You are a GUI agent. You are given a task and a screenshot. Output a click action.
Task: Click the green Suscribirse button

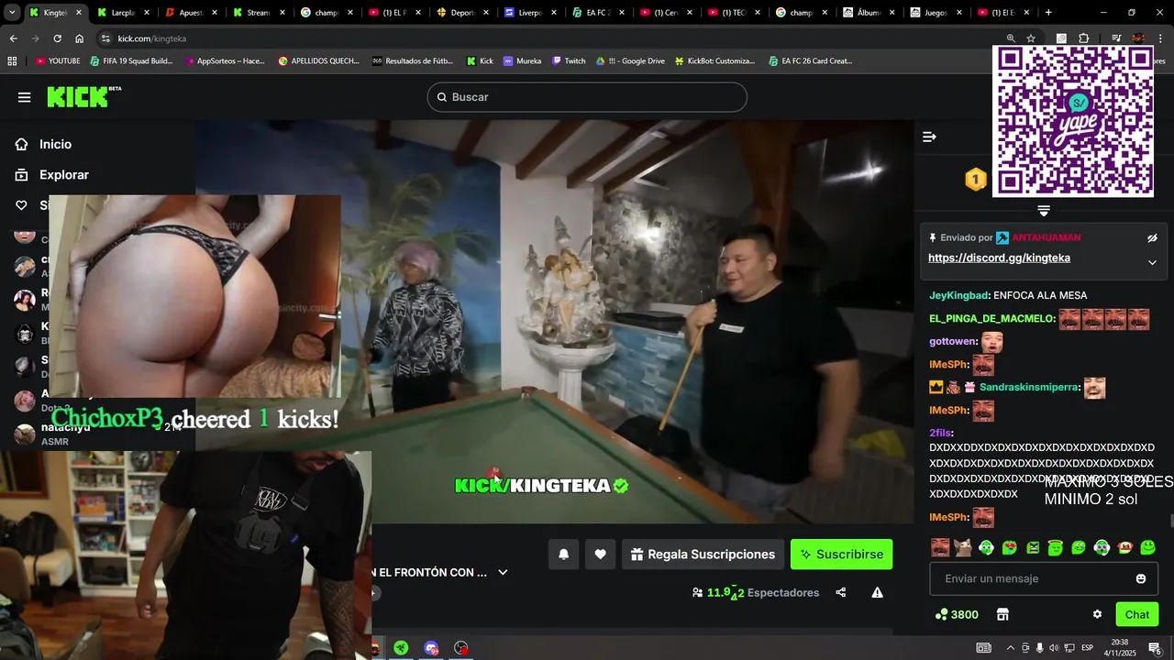[x=841, y=555]
